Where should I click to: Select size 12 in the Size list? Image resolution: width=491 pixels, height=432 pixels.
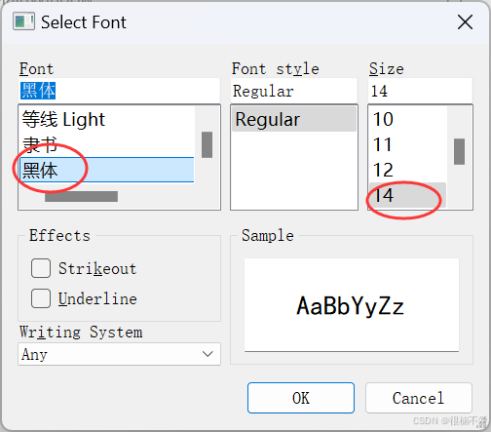(x=407, y=170)
